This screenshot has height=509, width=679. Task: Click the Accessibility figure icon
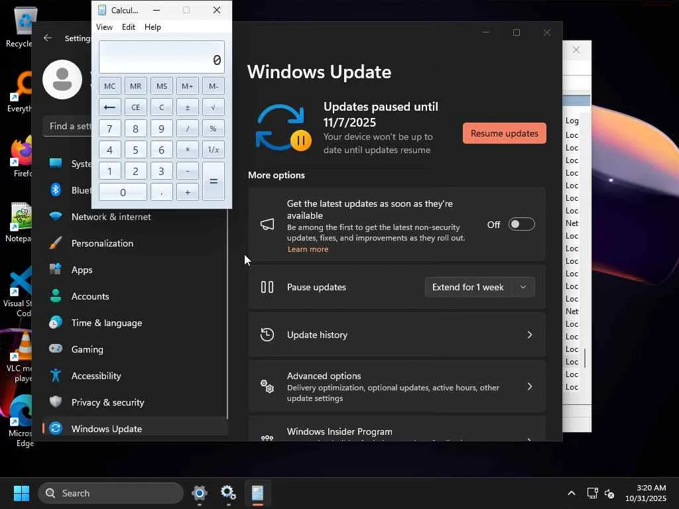[x=56, y=375]
